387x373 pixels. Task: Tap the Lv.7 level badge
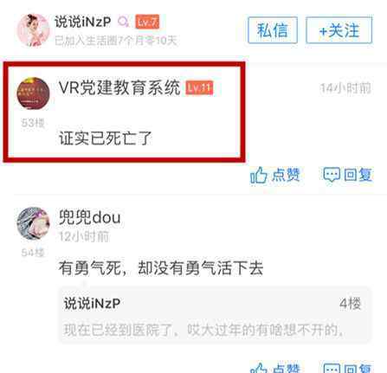click(147, 22)
